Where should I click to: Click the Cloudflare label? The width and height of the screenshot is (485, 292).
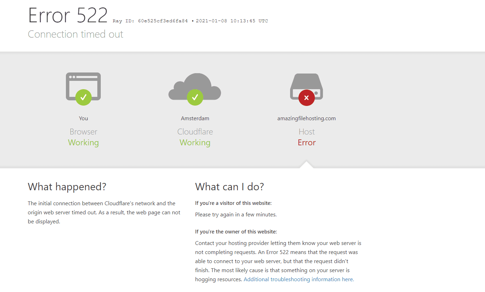click(195, 132)
